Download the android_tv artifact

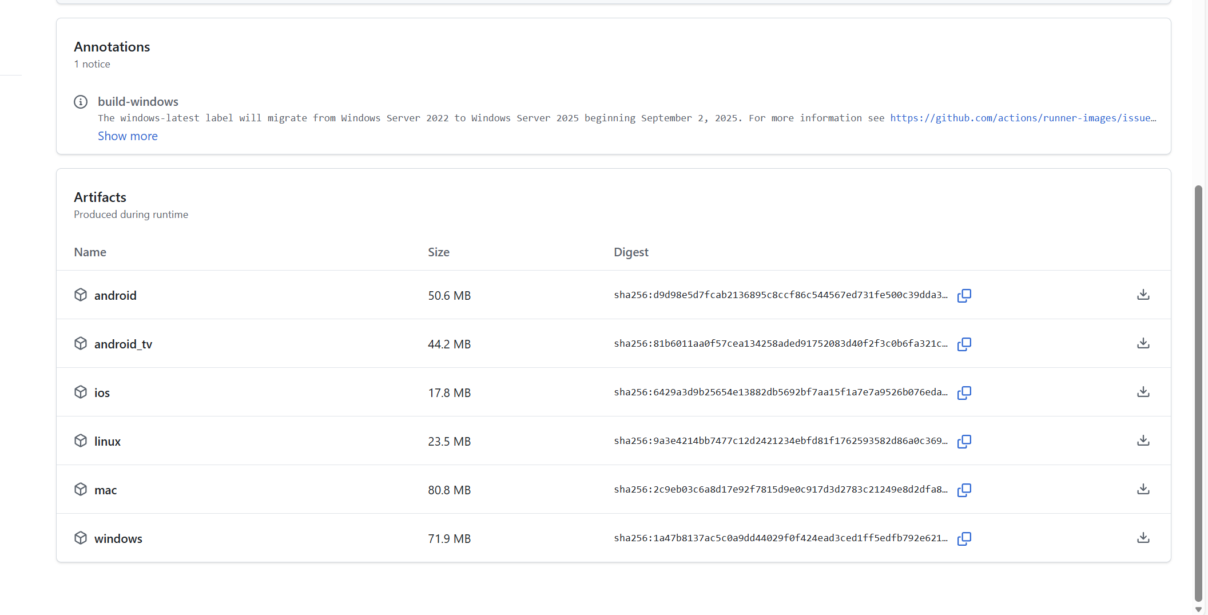[1143, 343]
